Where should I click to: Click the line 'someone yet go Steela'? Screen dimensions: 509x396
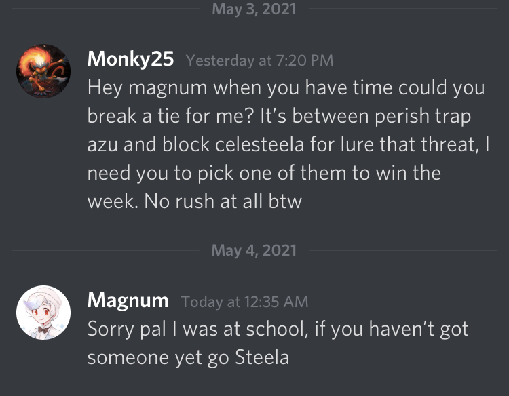point(188,357)
